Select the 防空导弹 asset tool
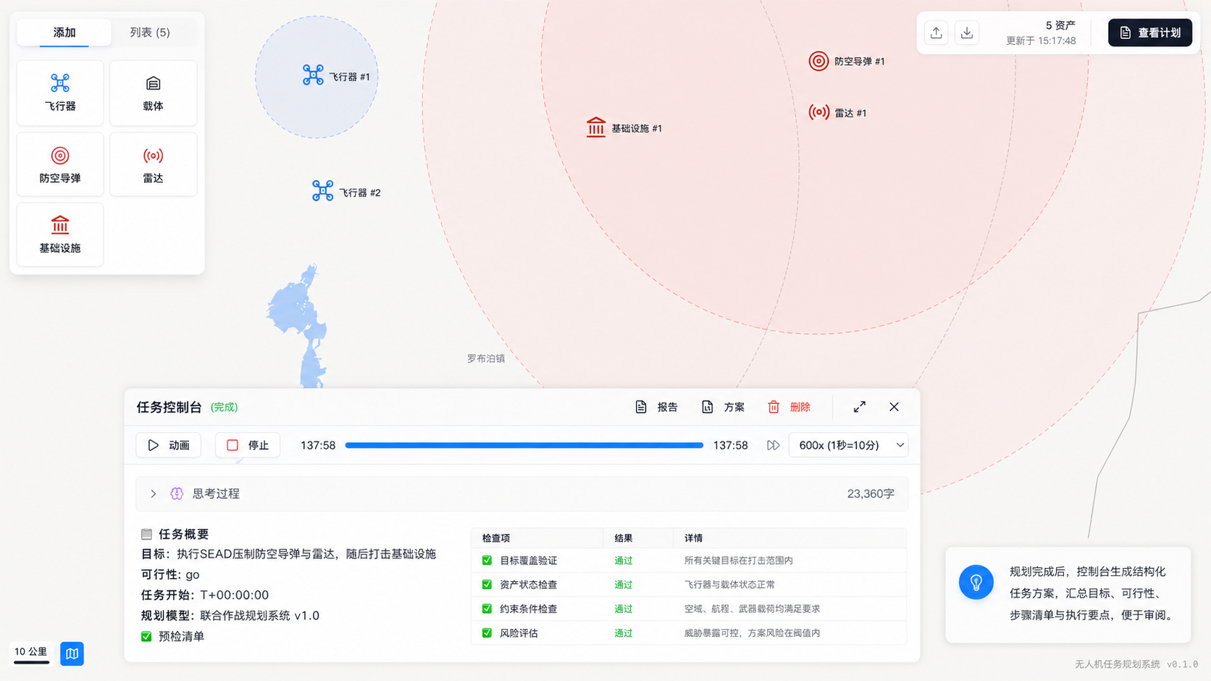1211x681 pixels. 59,164
